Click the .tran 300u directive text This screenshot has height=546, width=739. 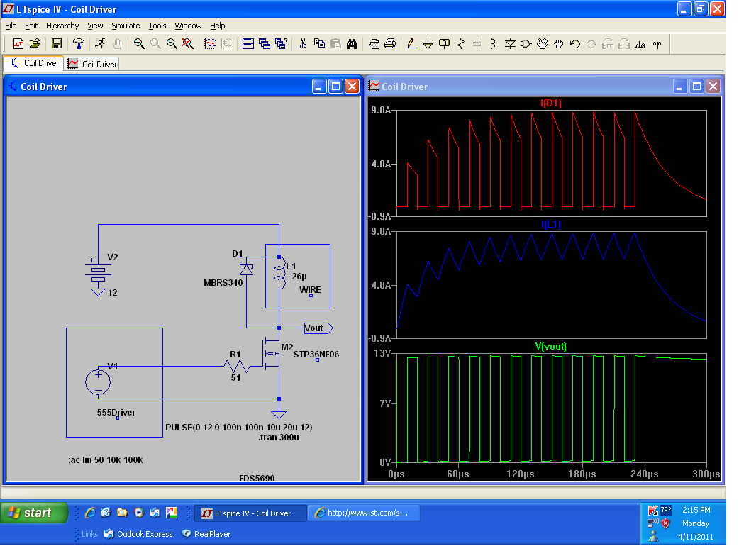279,438
